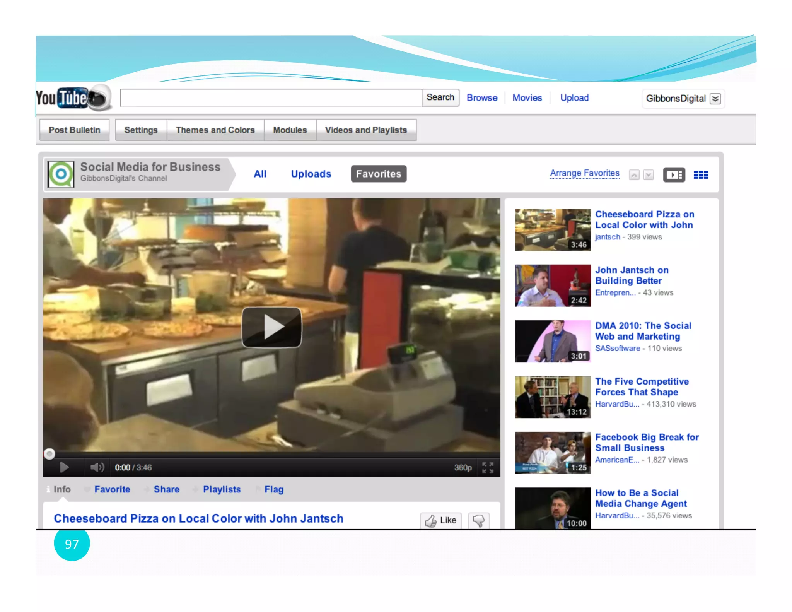This screenshot has height=612, width=792.
Task: Click the YouTube search input field
Action: point(271,97)
